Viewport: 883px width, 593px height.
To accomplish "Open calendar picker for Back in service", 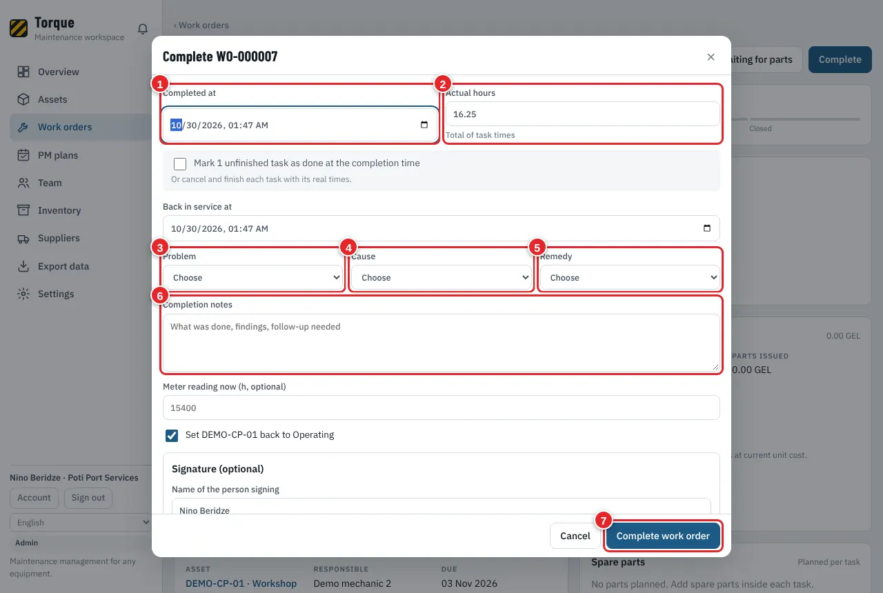I will click(x=706, y=228).
